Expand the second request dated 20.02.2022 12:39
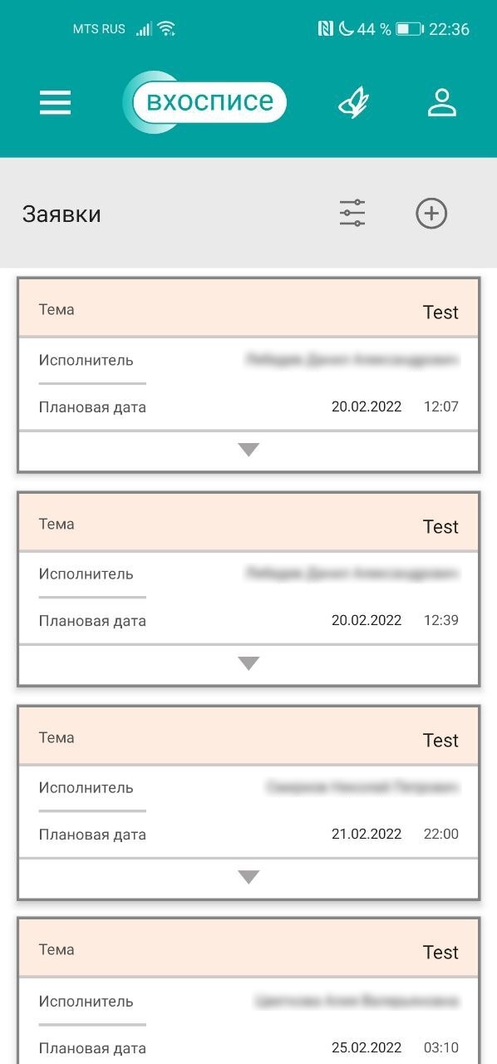Screen dimensions: 497x1064 click(x=248, y=663)
